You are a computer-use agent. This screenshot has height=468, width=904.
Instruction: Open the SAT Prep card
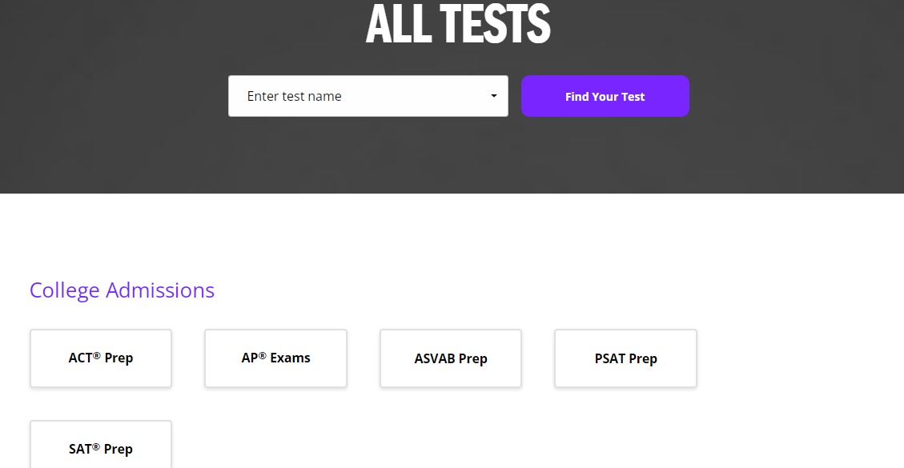(101, 448)
